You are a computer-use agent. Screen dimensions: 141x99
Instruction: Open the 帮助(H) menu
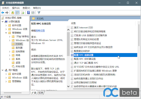[x=37, y=8]
